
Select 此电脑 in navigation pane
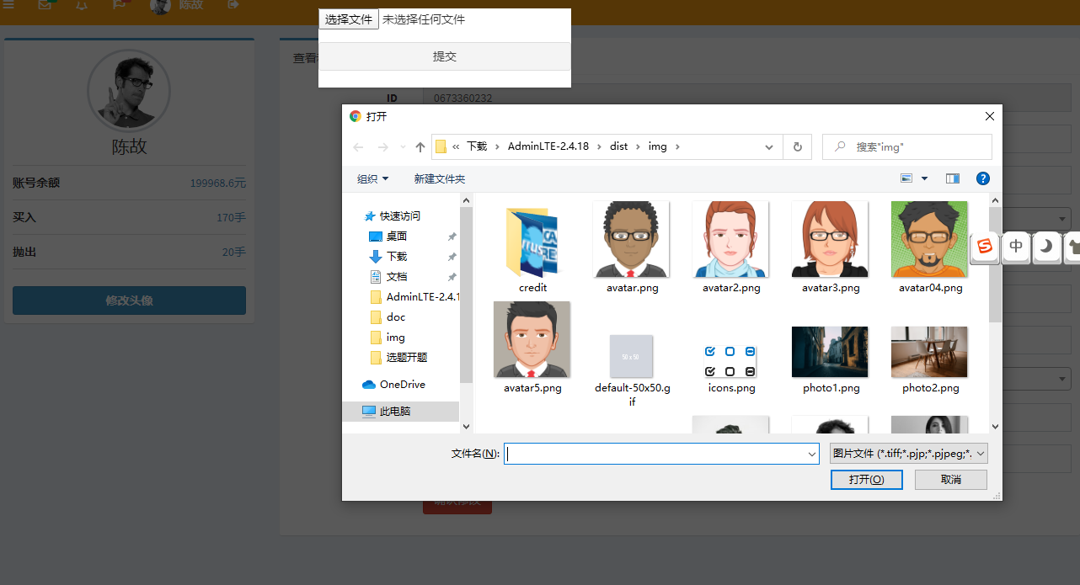401,412
